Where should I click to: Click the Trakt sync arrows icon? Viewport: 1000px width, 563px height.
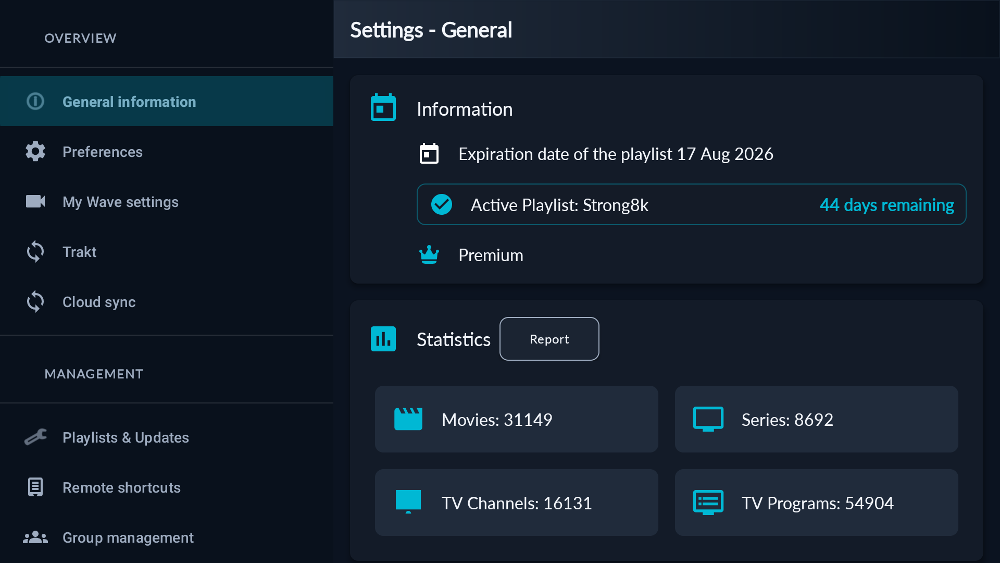point(35,251)
